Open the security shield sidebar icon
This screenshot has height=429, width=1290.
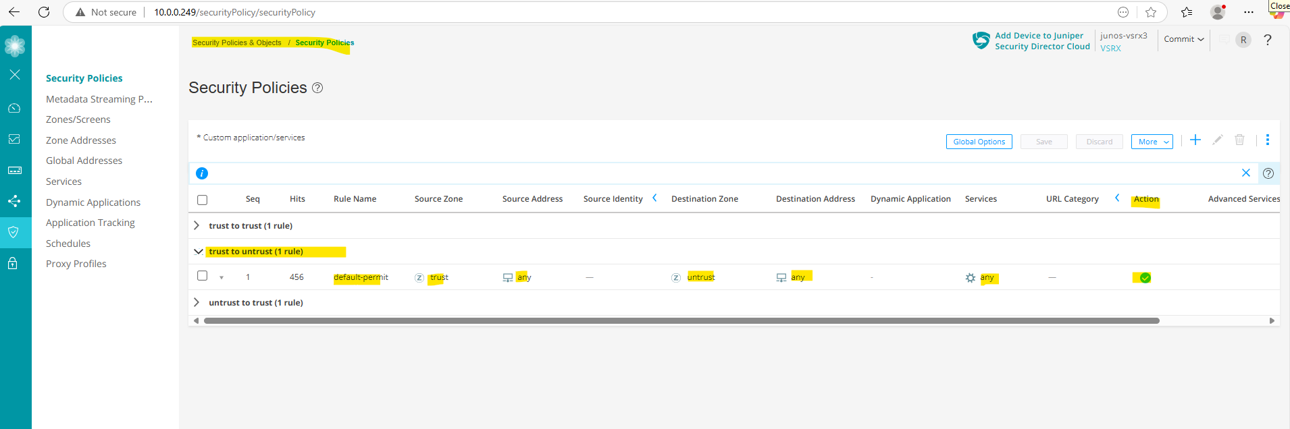[14, 232]
